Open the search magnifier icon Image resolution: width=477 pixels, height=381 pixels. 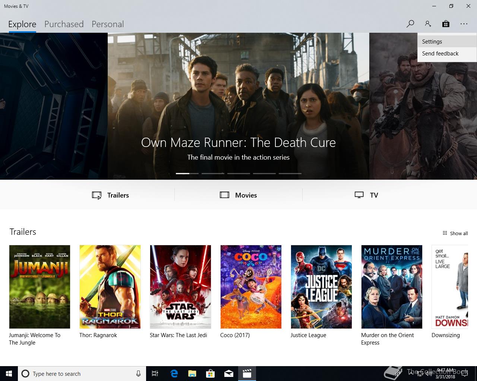pyautogui.click(x=410, y=24)
